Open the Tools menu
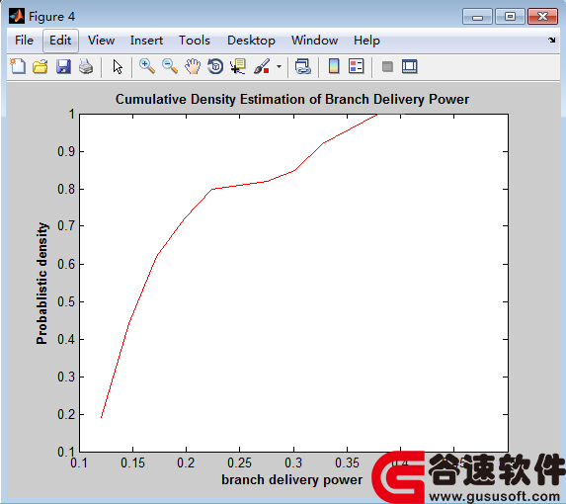 195,41
